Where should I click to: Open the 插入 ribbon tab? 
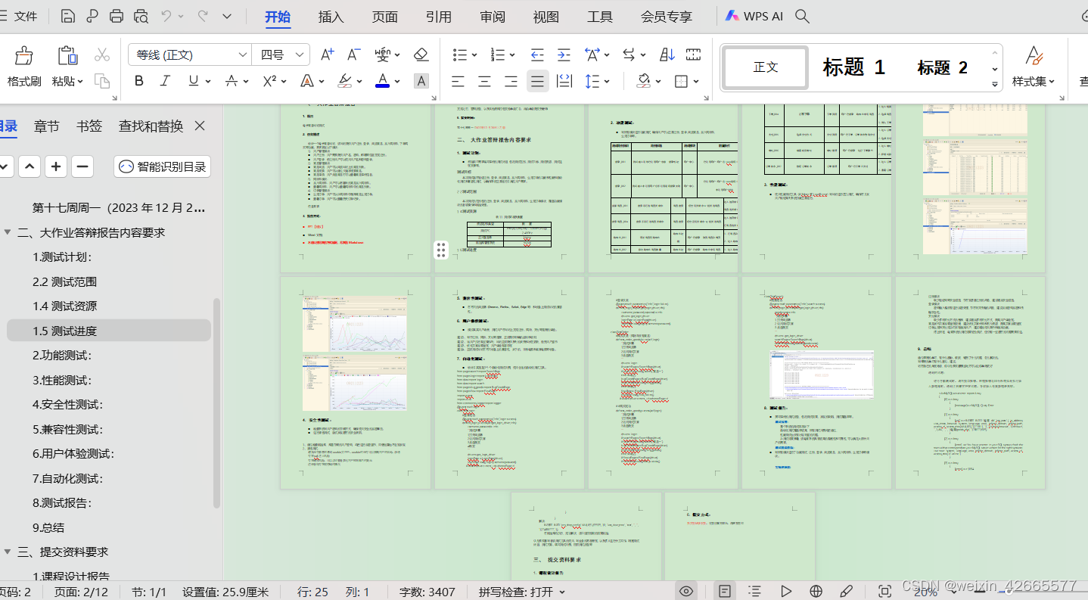tap(331, 17)
